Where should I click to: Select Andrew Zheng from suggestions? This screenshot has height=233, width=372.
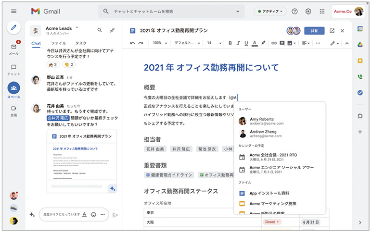click(280, 134)
